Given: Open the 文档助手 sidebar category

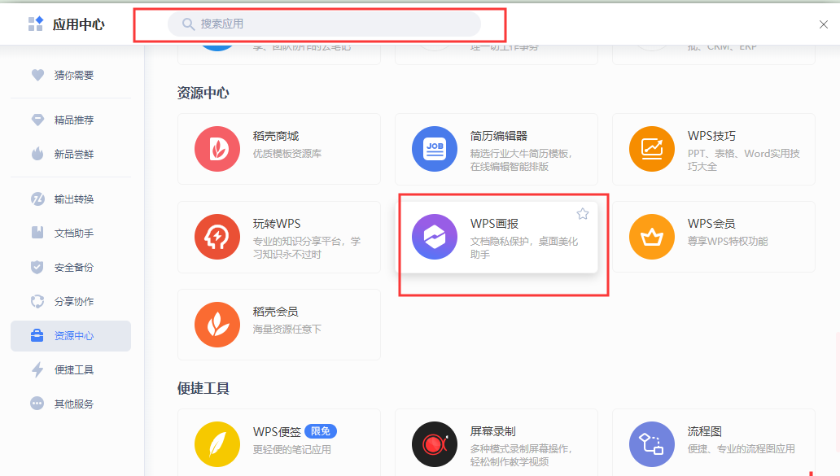Looking at the screenshot, I should [x=71, y=233].
